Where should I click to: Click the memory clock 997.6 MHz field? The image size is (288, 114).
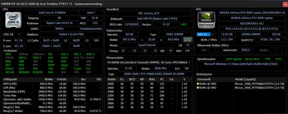129,39
